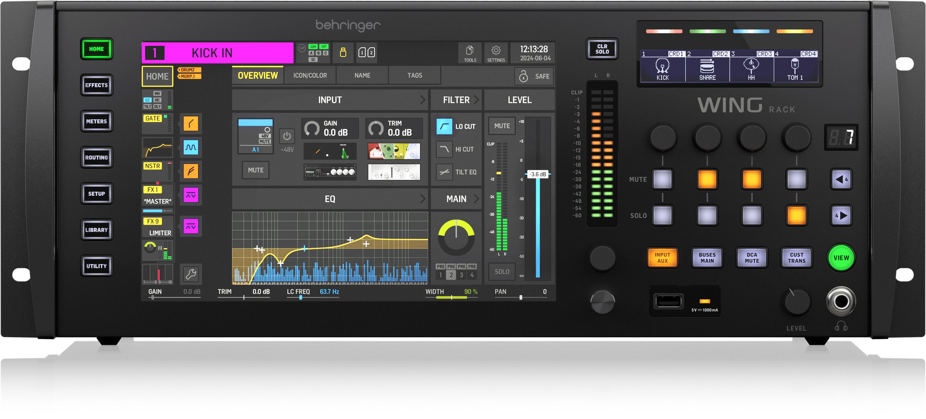Click the magenta FX 1 insert icon
Viewport: 926px width, 419px height.
click(x=191, y=195)
